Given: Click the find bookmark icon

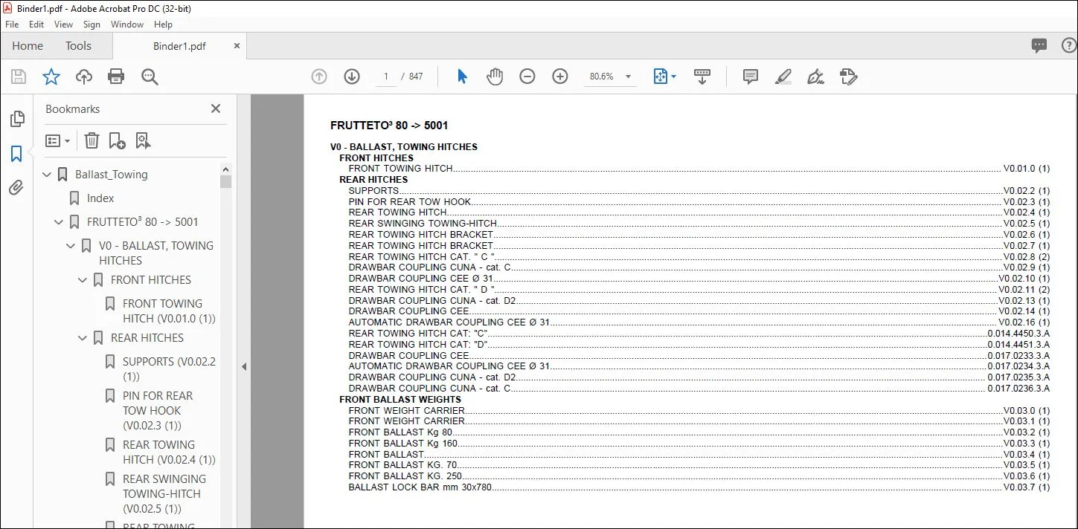Looking at the screenshot, I should 143,140.
